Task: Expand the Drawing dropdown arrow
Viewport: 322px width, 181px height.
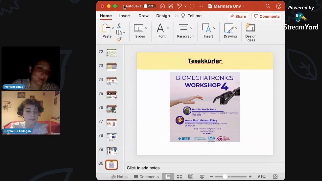Action: coord(236,28)
